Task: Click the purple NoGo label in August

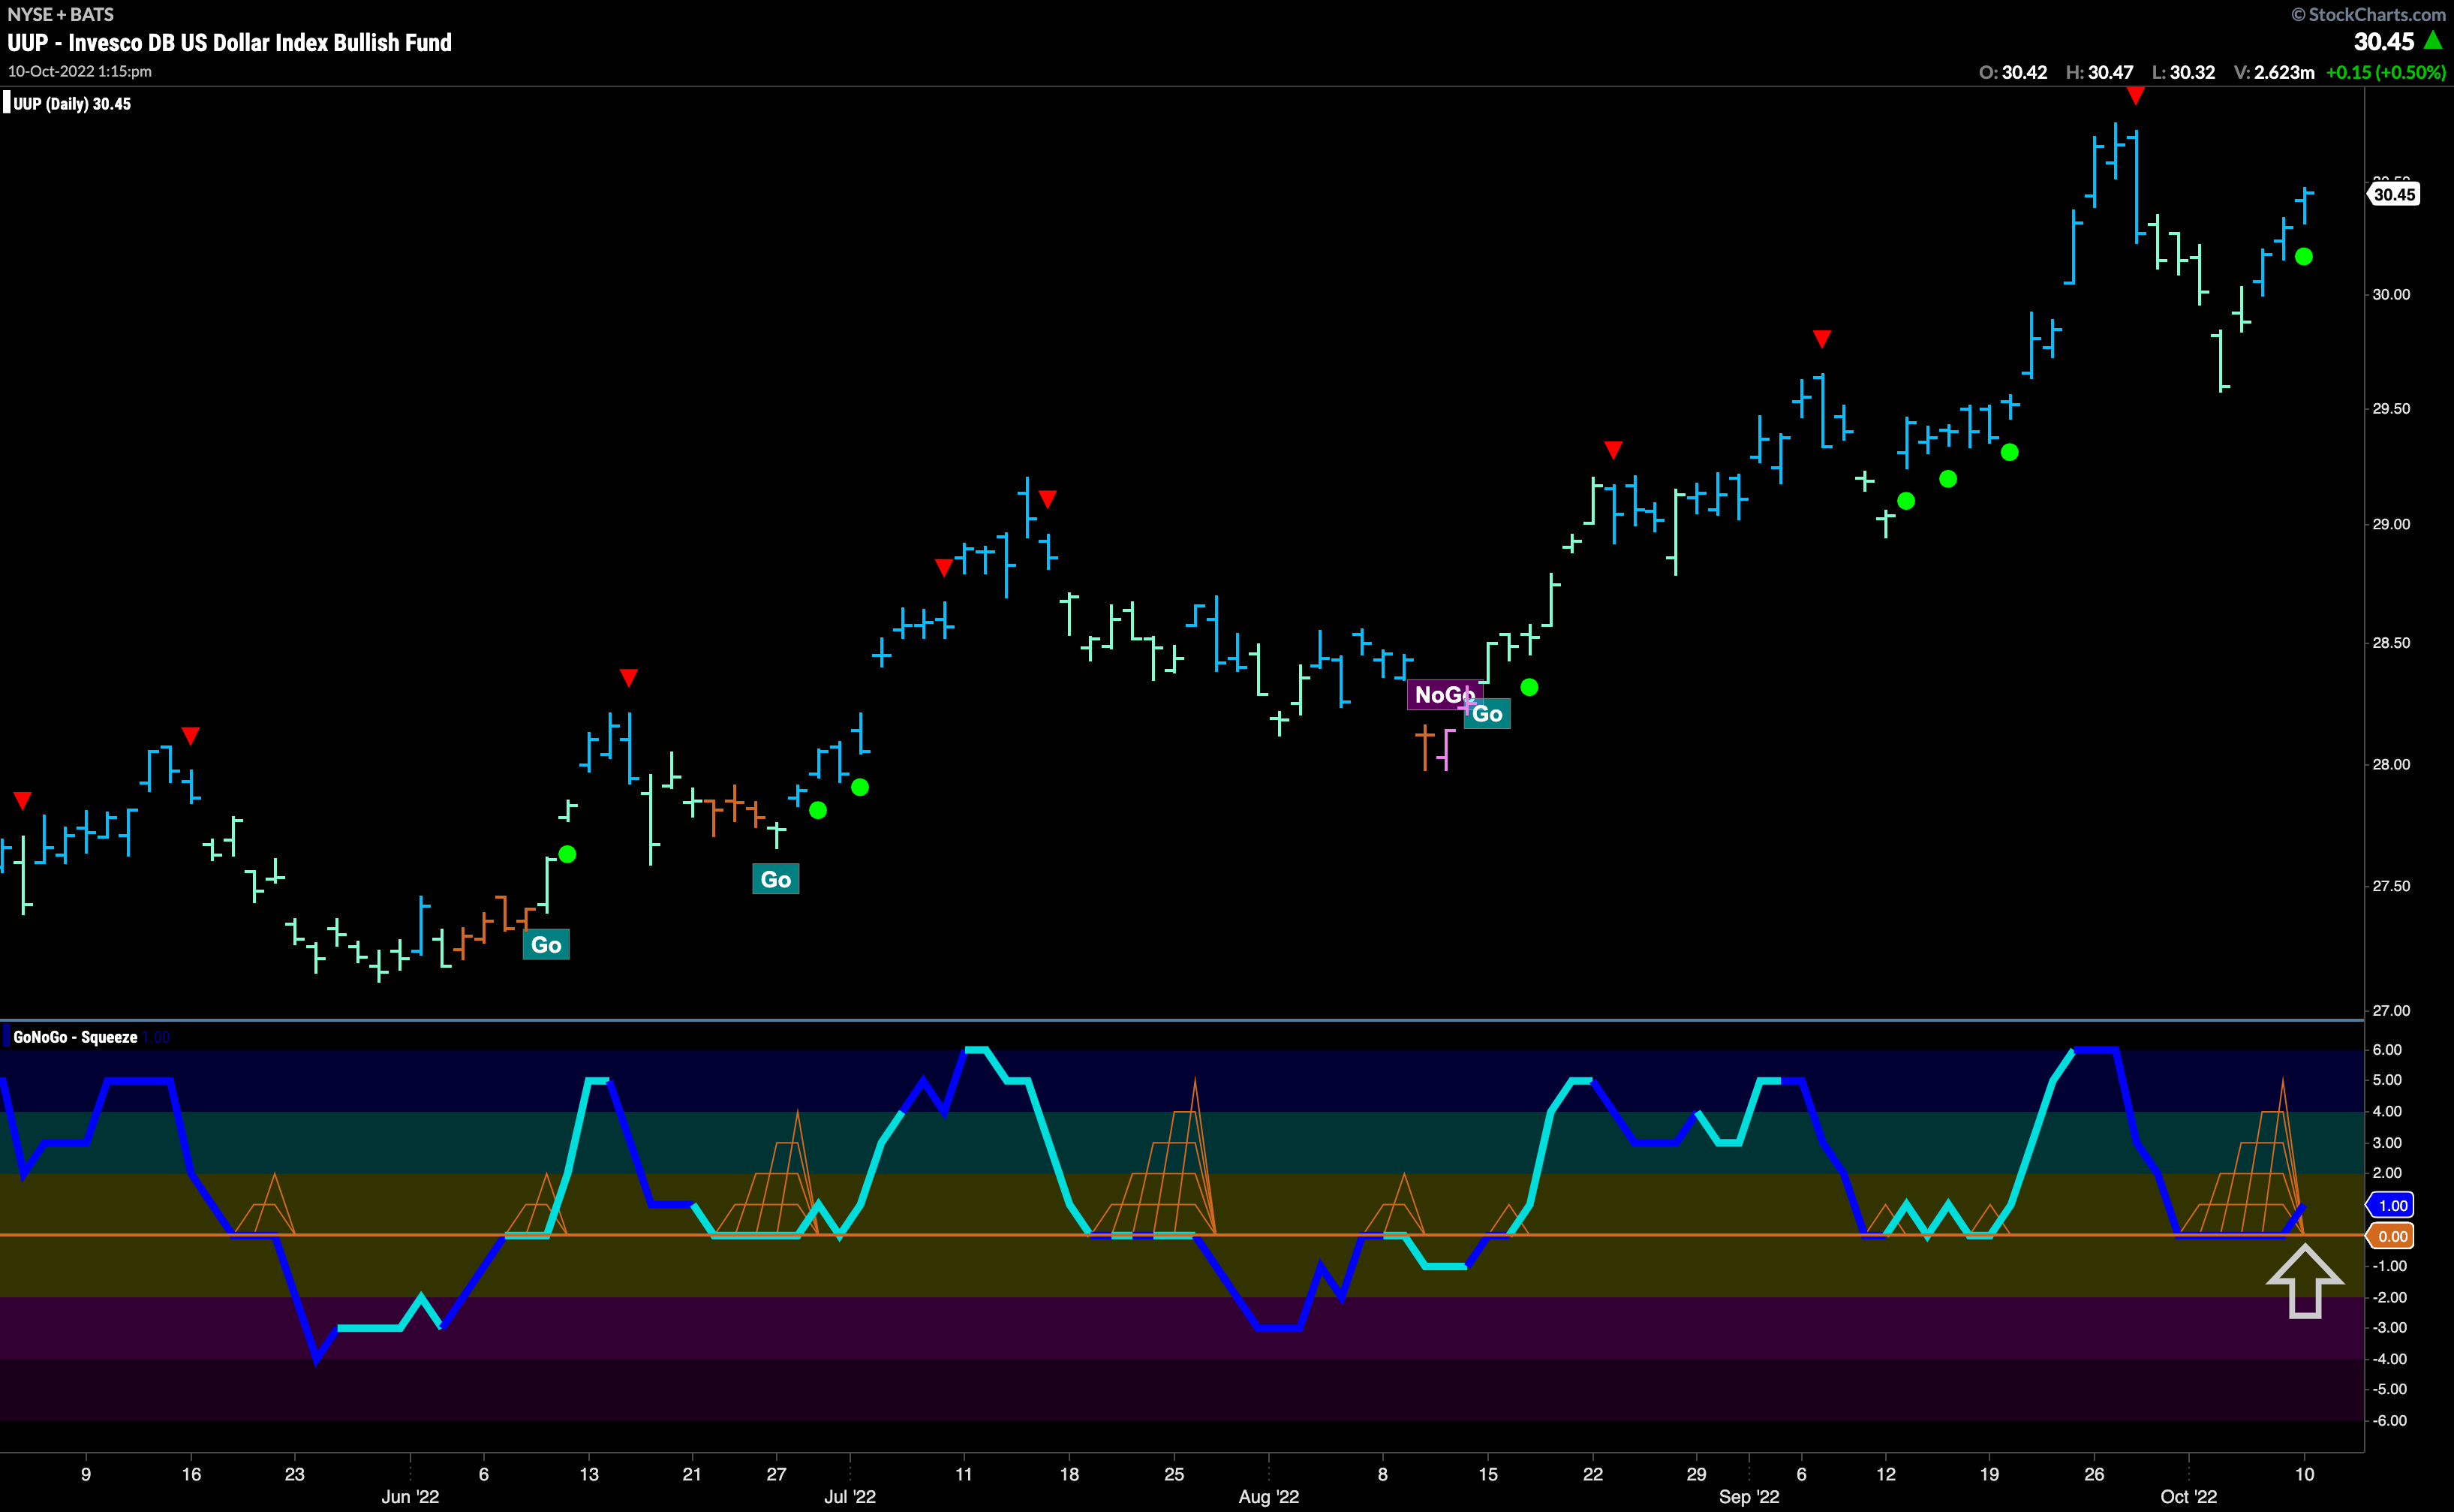Action: (x=1443, y=694)
